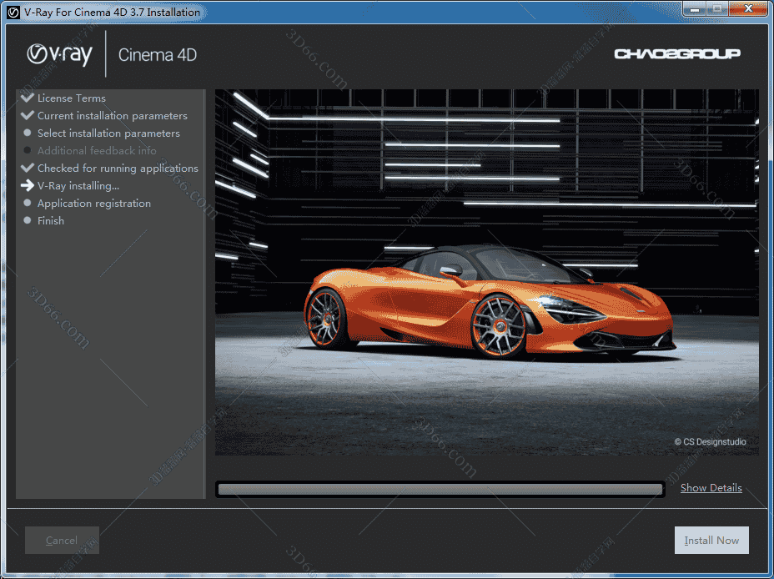Viewport: 774px width, 579px height.
Task: Click checkmark beside Checked for running applications
Action: tap(28, 168)
